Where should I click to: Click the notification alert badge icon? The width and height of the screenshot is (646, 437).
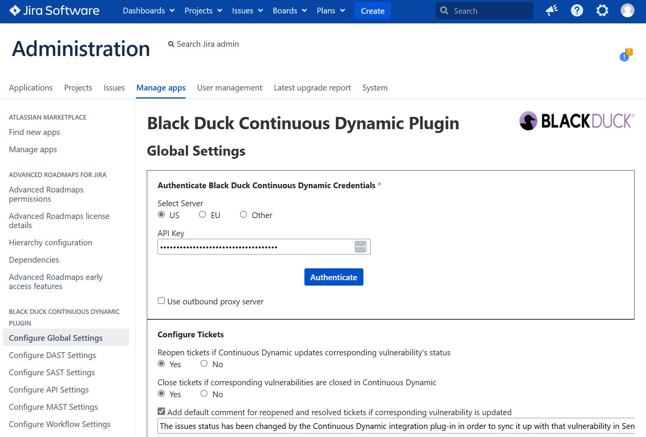[x=626, y=55]
